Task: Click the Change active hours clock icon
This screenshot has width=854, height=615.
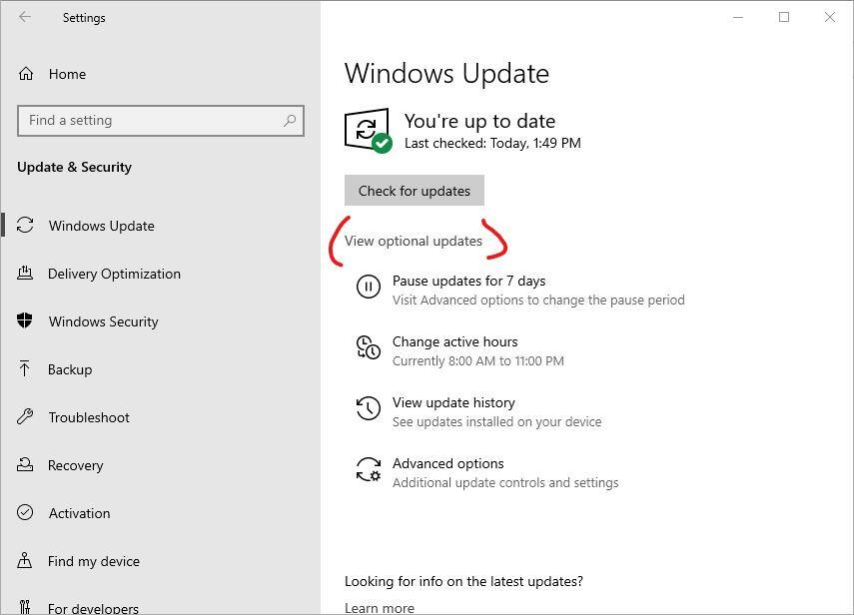Action: (x=368, y=347)
